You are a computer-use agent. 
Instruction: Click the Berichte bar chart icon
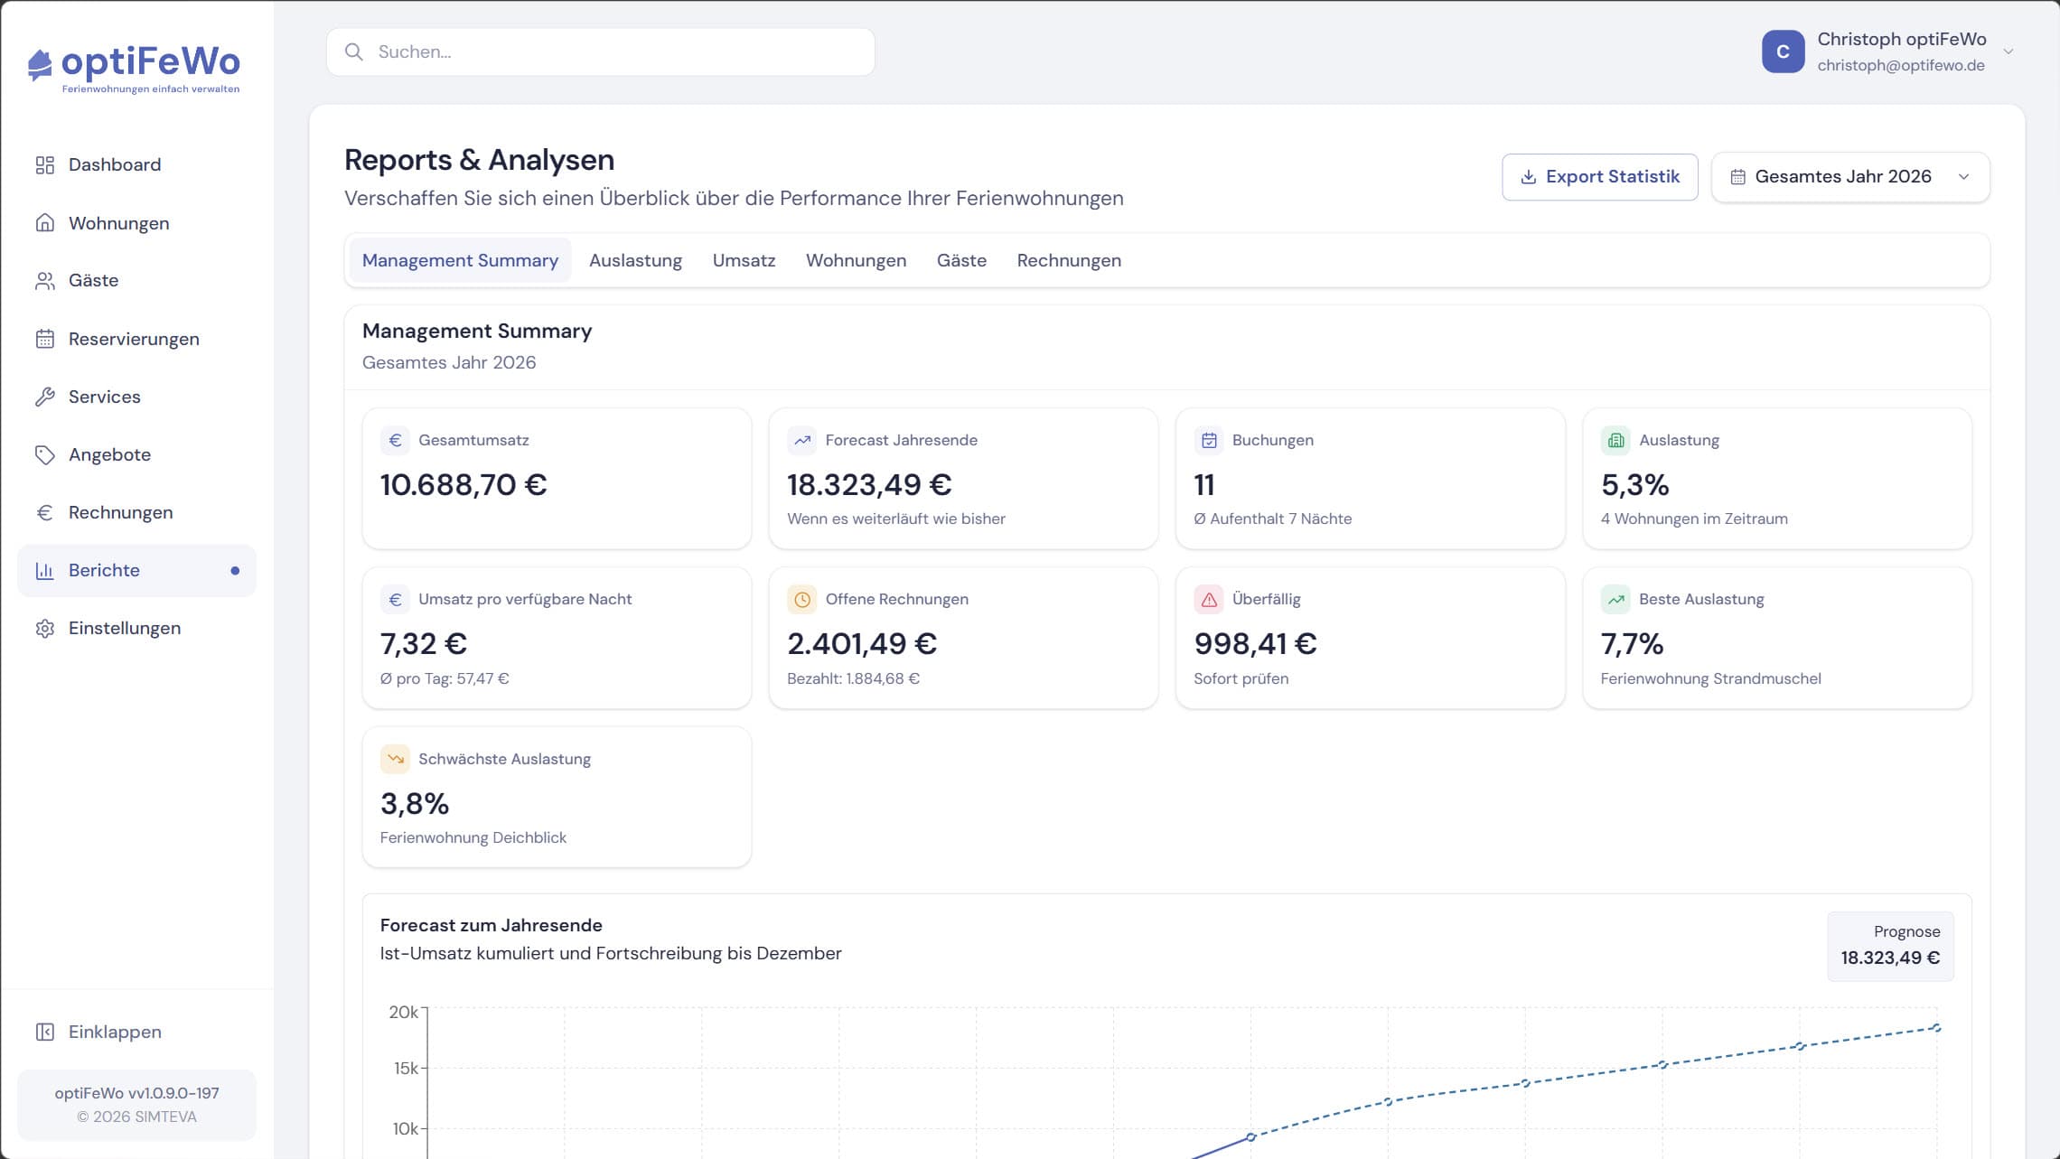coord(45,570)
